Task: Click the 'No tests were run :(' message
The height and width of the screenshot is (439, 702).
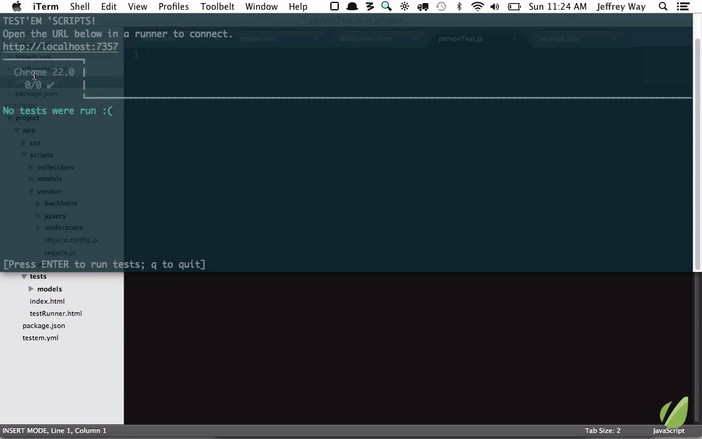Action: click(58, 110)
